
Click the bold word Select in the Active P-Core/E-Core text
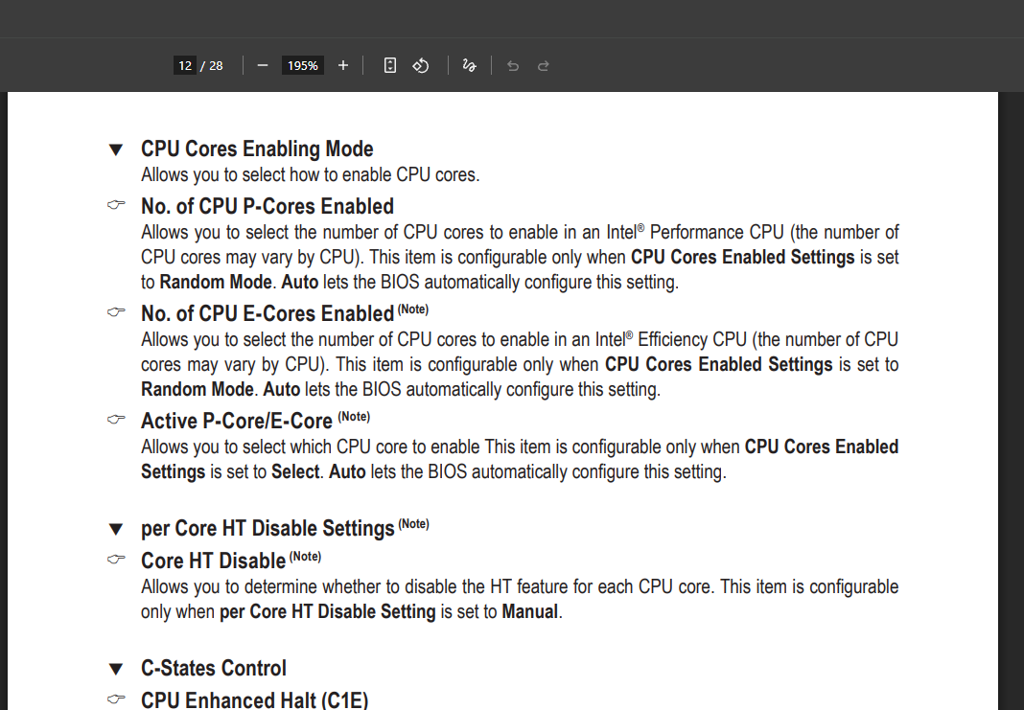(295, 471)
